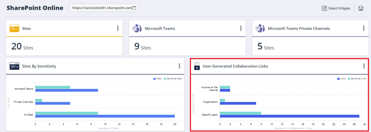Click Anyone on the internet links bar
The image size is (371, 132).
coord(225,90)
